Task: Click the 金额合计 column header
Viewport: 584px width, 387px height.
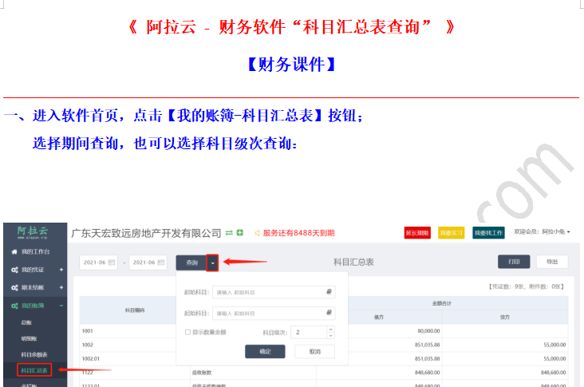Action: coord(442,303)
